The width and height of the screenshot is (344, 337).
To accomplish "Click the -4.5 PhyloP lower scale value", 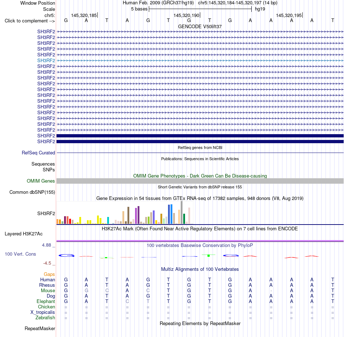I will pyautogui.click(x=47, y=263).
